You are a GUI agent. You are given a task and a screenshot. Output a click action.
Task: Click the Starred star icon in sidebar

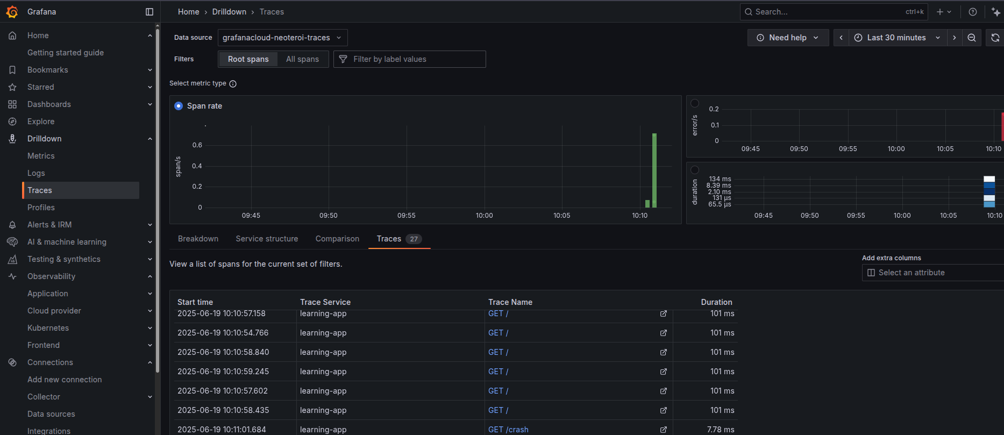[12, 87]
